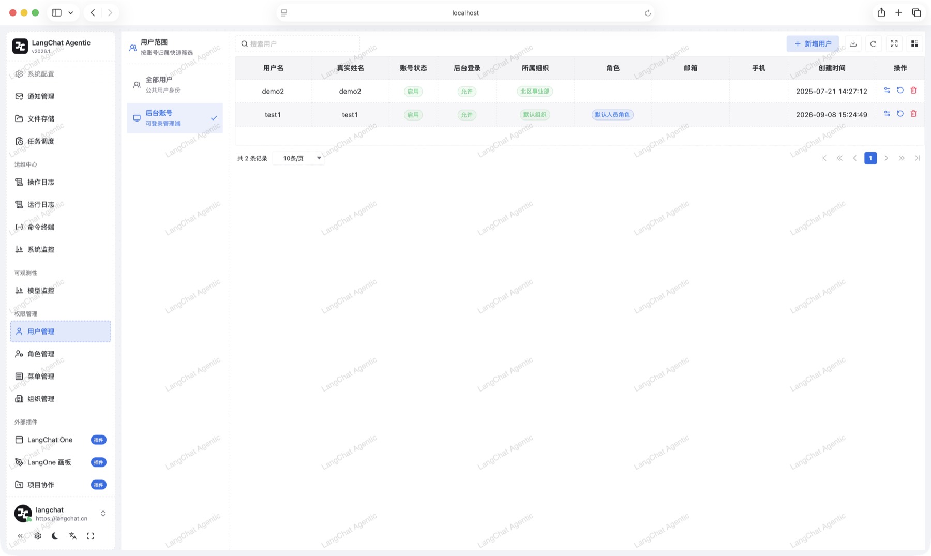Click the 用户名 column header
The width and height of the screenshot is (931, 556).
[x=273, y=68]
